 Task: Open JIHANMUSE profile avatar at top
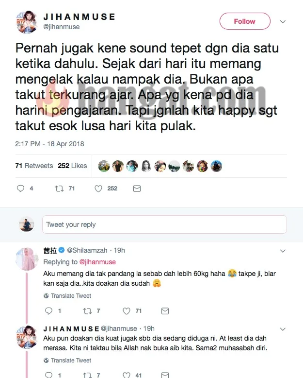click(27, 22)
